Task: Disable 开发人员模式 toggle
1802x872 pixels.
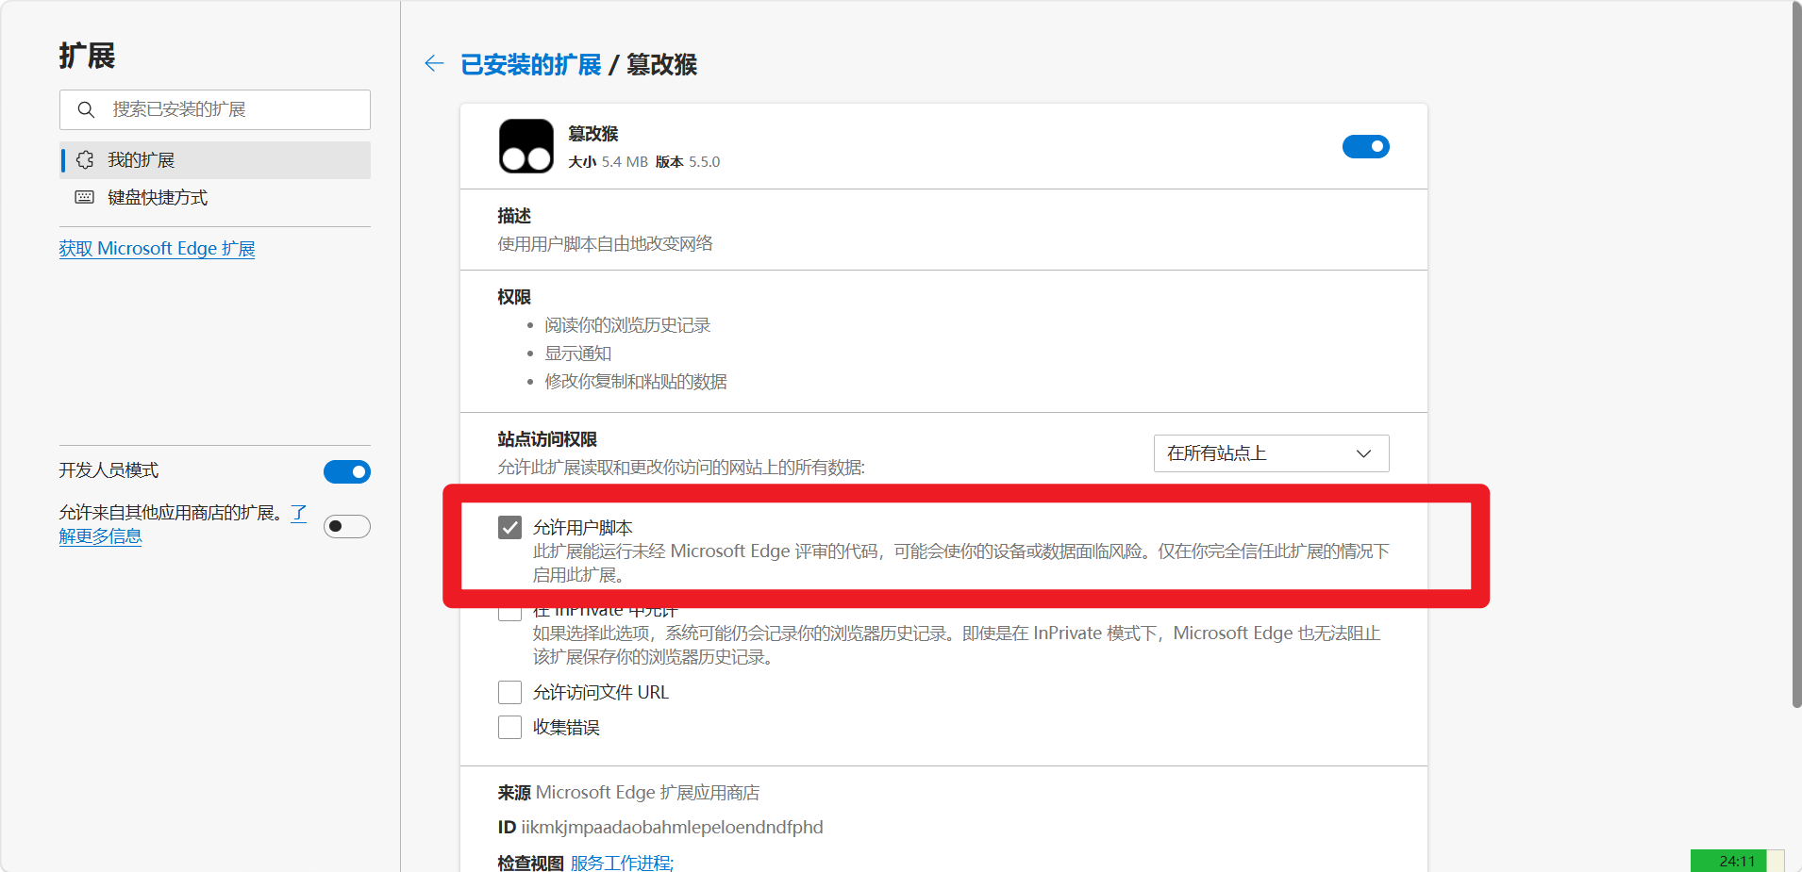Action: pos(346,471)
